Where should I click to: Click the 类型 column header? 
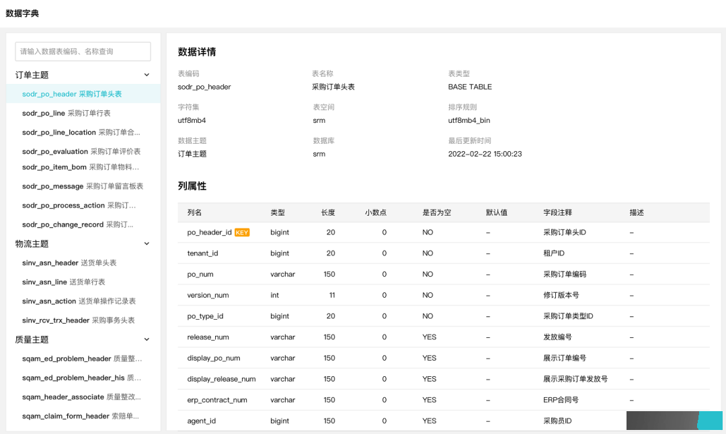[x=278, y=213]
